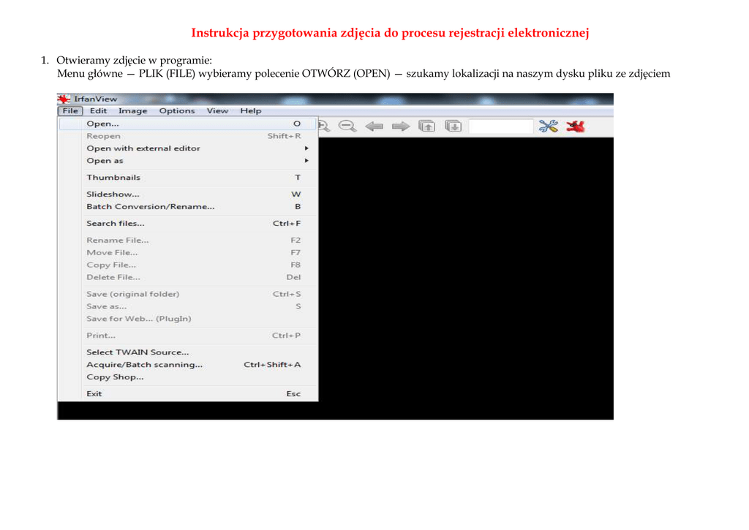Choose Open... from the File menu
The width and height of the screenshot is (749, 530).
pyautogui.click(x=103, y=124)
